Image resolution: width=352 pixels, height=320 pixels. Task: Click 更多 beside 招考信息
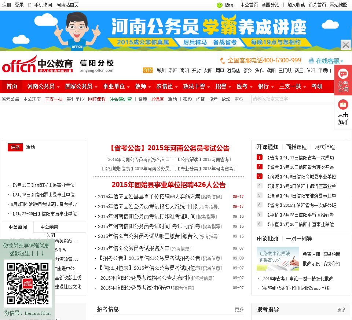[239, 309]
